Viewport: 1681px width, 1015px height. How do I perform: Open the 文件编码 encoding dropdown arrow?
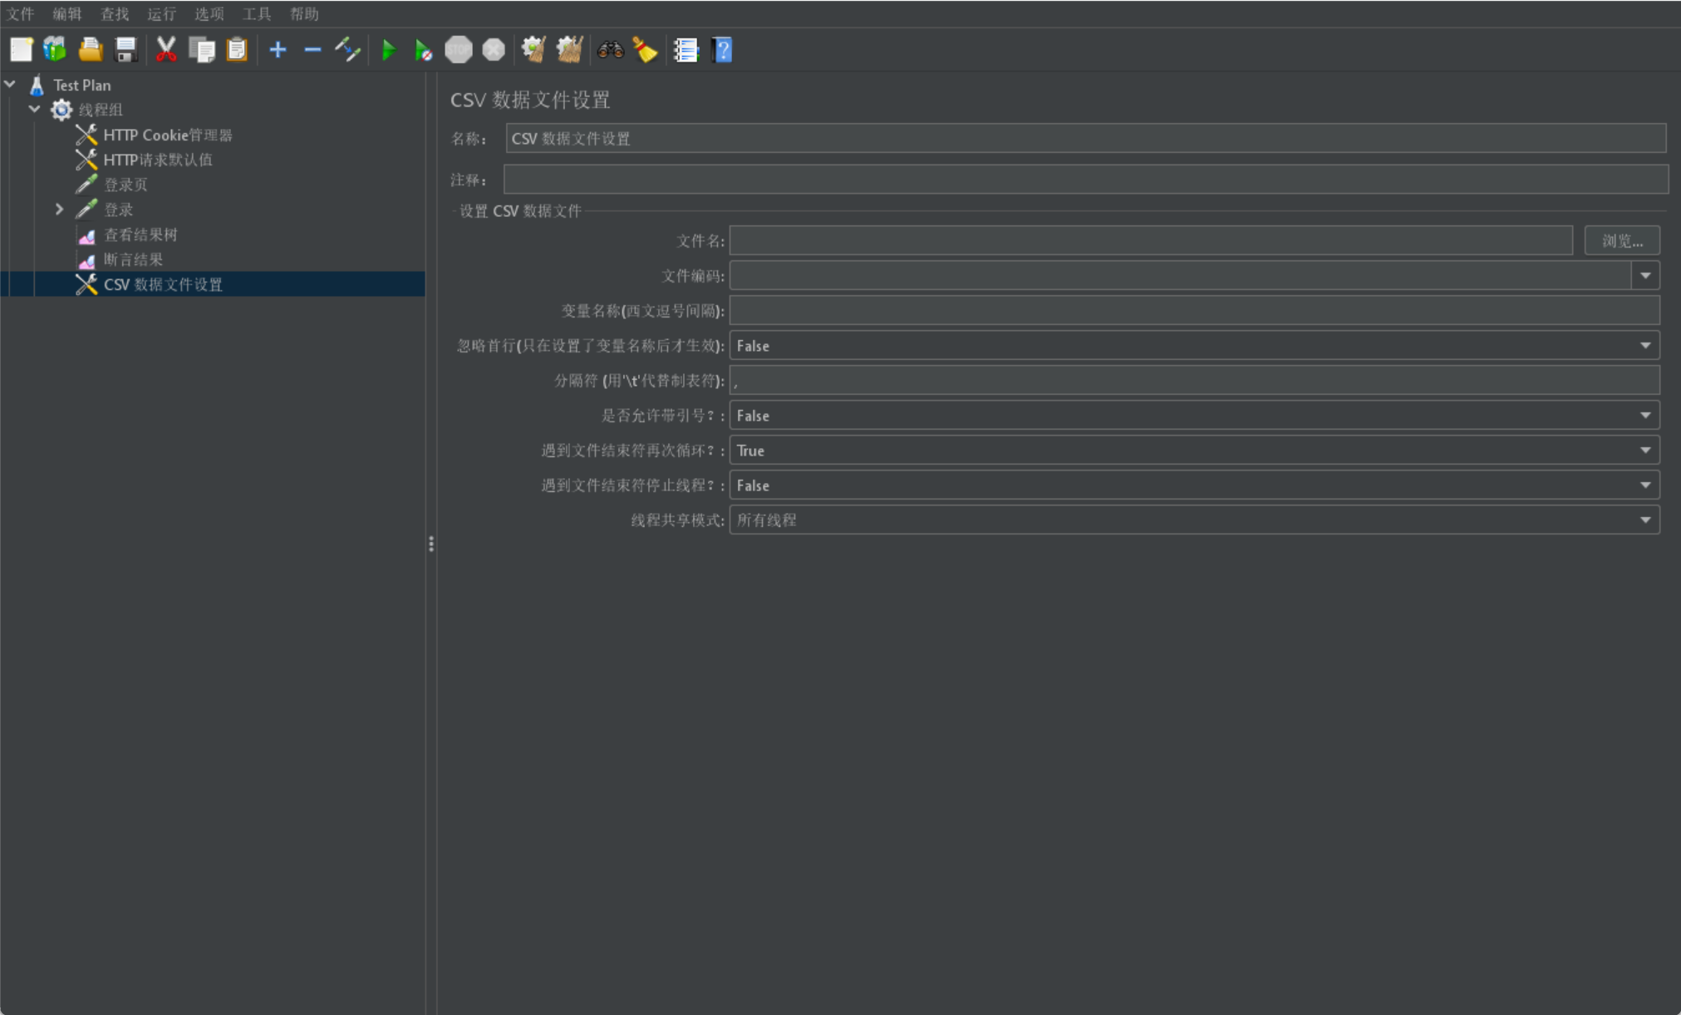[x=1644, y=276]
